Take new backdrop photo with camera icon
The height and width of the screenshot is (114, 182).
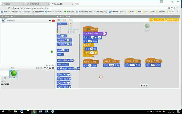pyautogui.click(x=8, y=84)
